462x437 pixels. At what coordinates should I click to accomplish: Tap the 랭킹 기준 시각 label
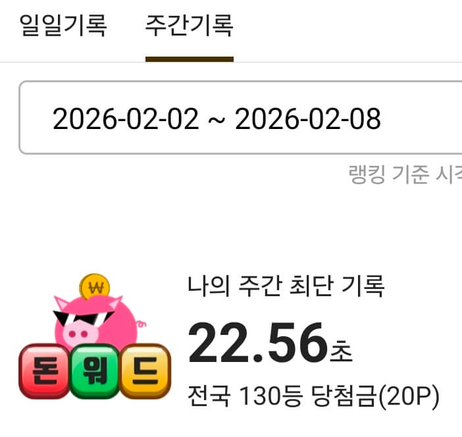(x=405, y=174)
